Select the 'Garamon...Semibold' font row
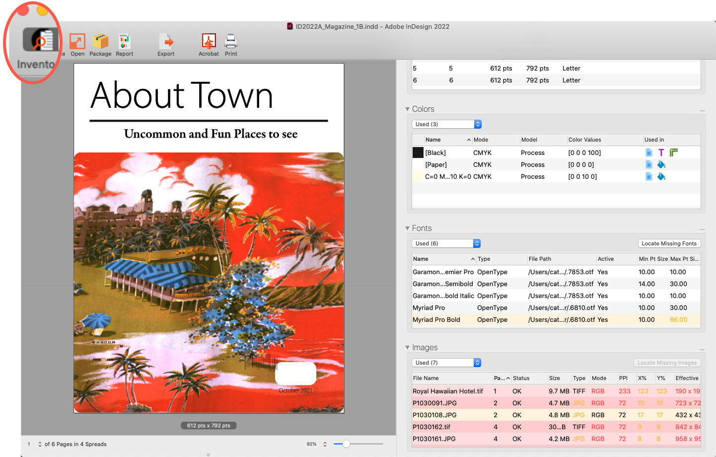This screenshot has width=716, height=457. coord(556,284)
